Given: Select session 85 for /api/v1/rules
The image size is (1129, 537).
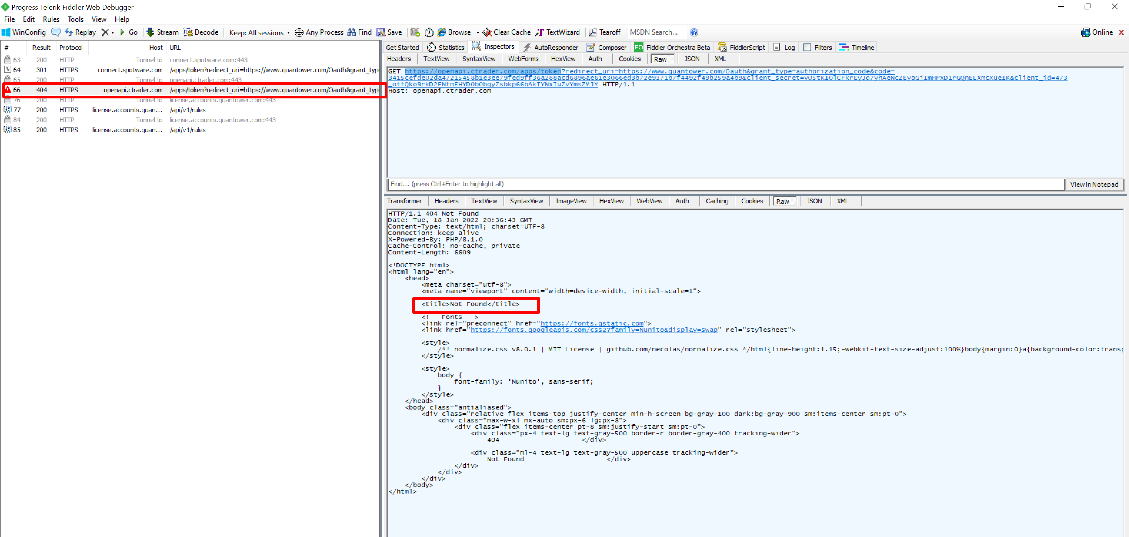Looking at the screenshot, I should [191, 130].
